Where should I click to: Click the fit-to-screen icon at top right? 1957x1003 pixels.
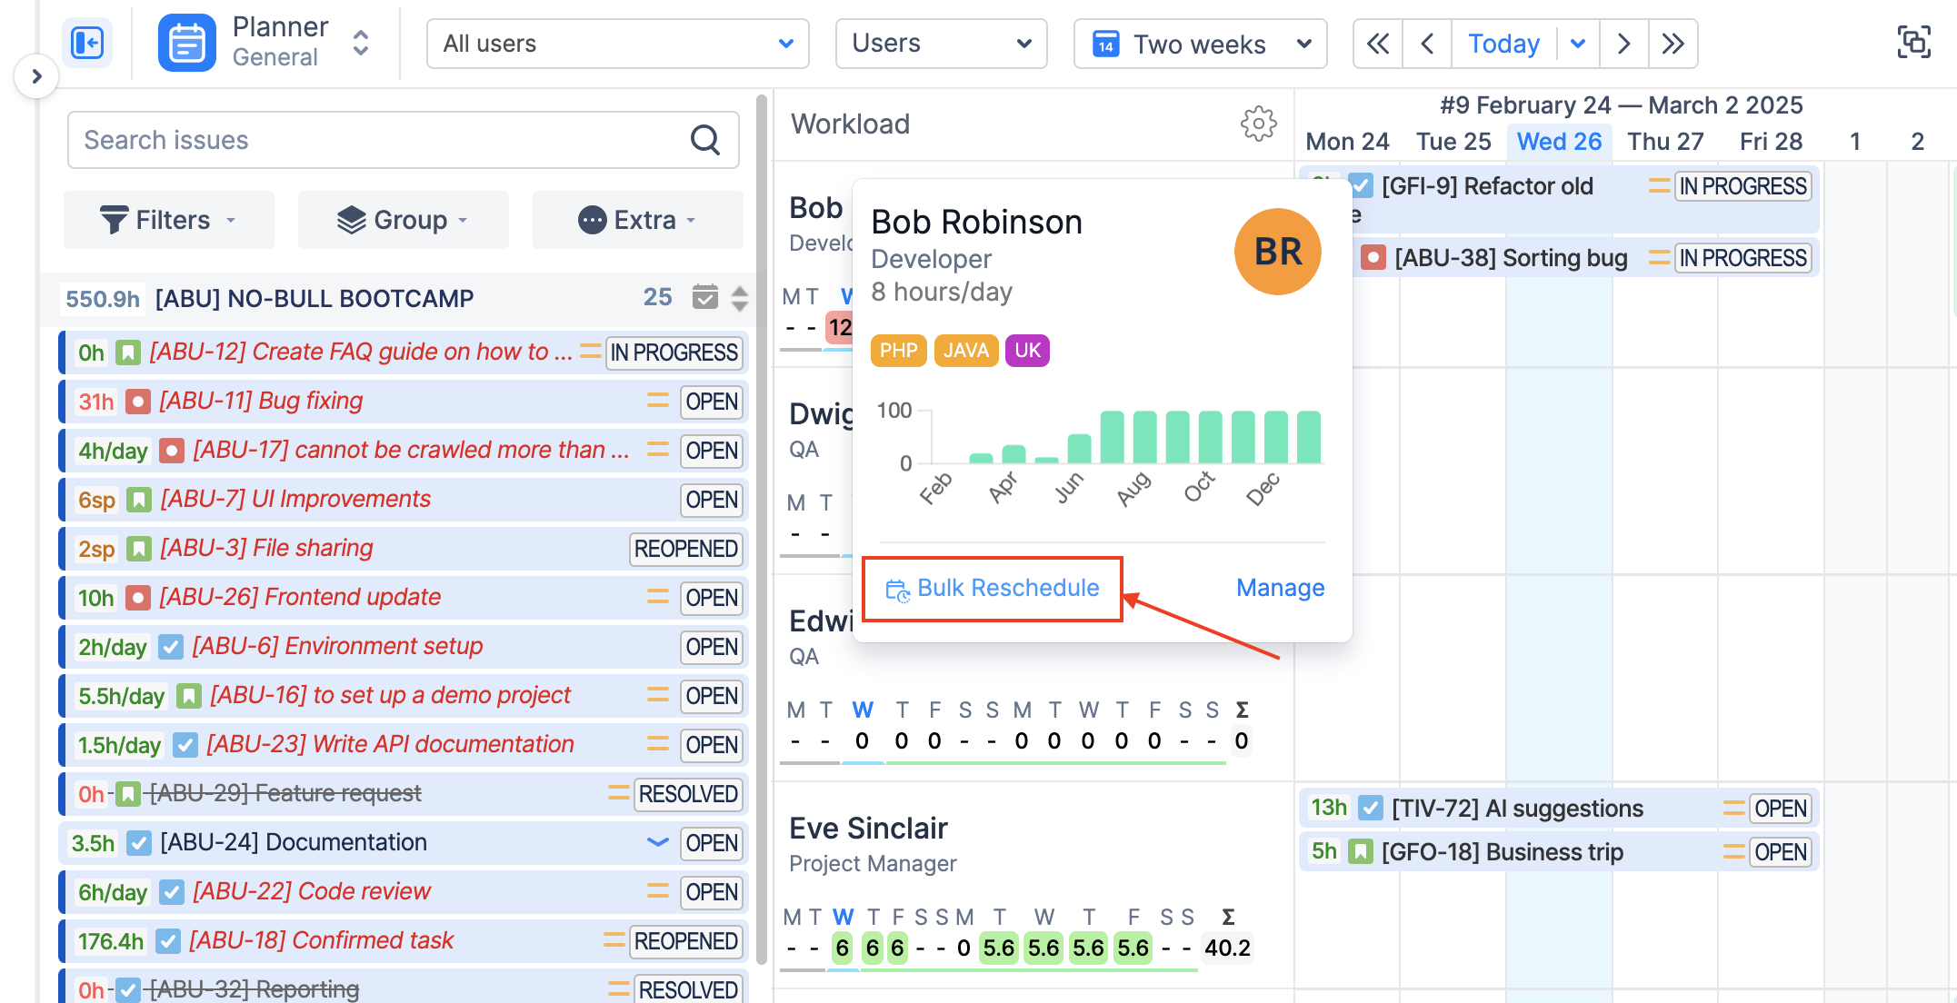point(1913,42)
